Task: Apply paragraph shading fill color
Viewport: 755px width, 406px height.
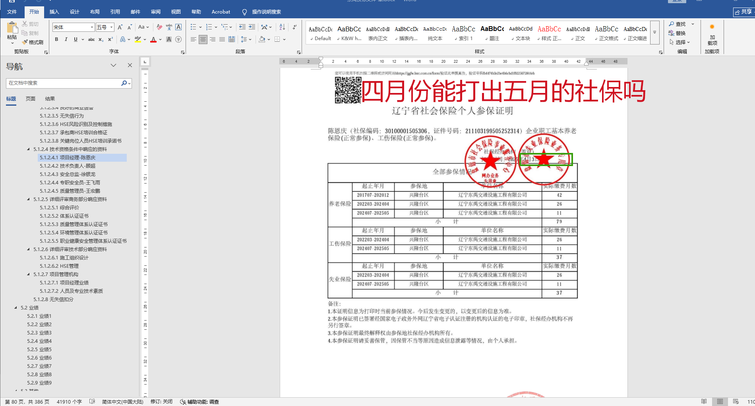Action: coord(262,39)
